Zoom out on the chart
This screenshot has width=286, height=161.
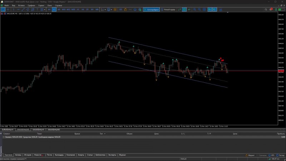tap(199, 10)
